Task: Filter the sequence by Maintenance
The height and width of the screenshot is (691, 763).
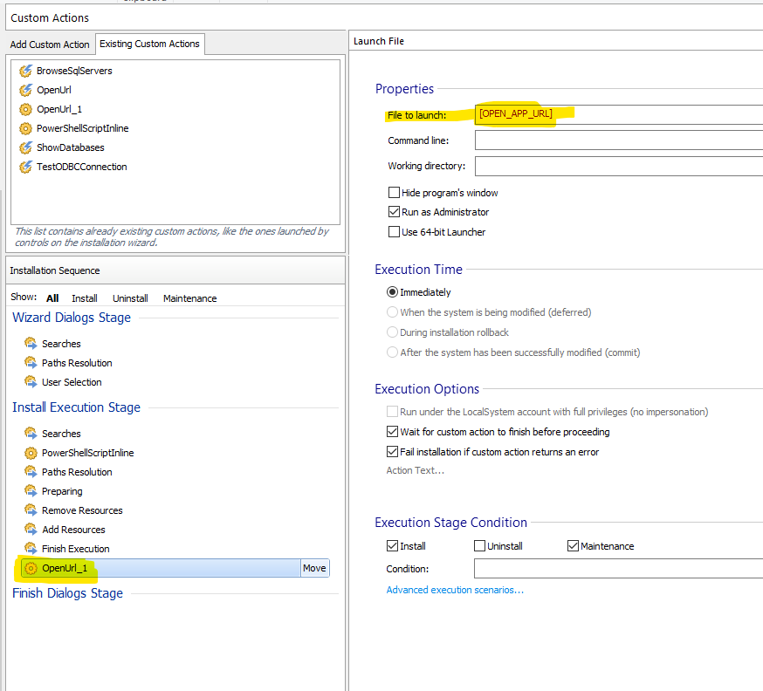Action: (x=189, y=298)
